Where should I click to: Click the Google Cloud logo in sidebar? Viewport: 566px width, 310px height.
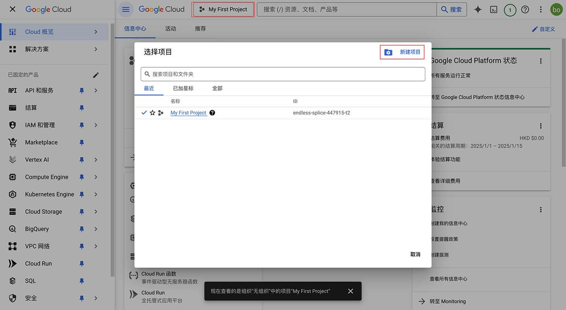click(x=48, y=9)
